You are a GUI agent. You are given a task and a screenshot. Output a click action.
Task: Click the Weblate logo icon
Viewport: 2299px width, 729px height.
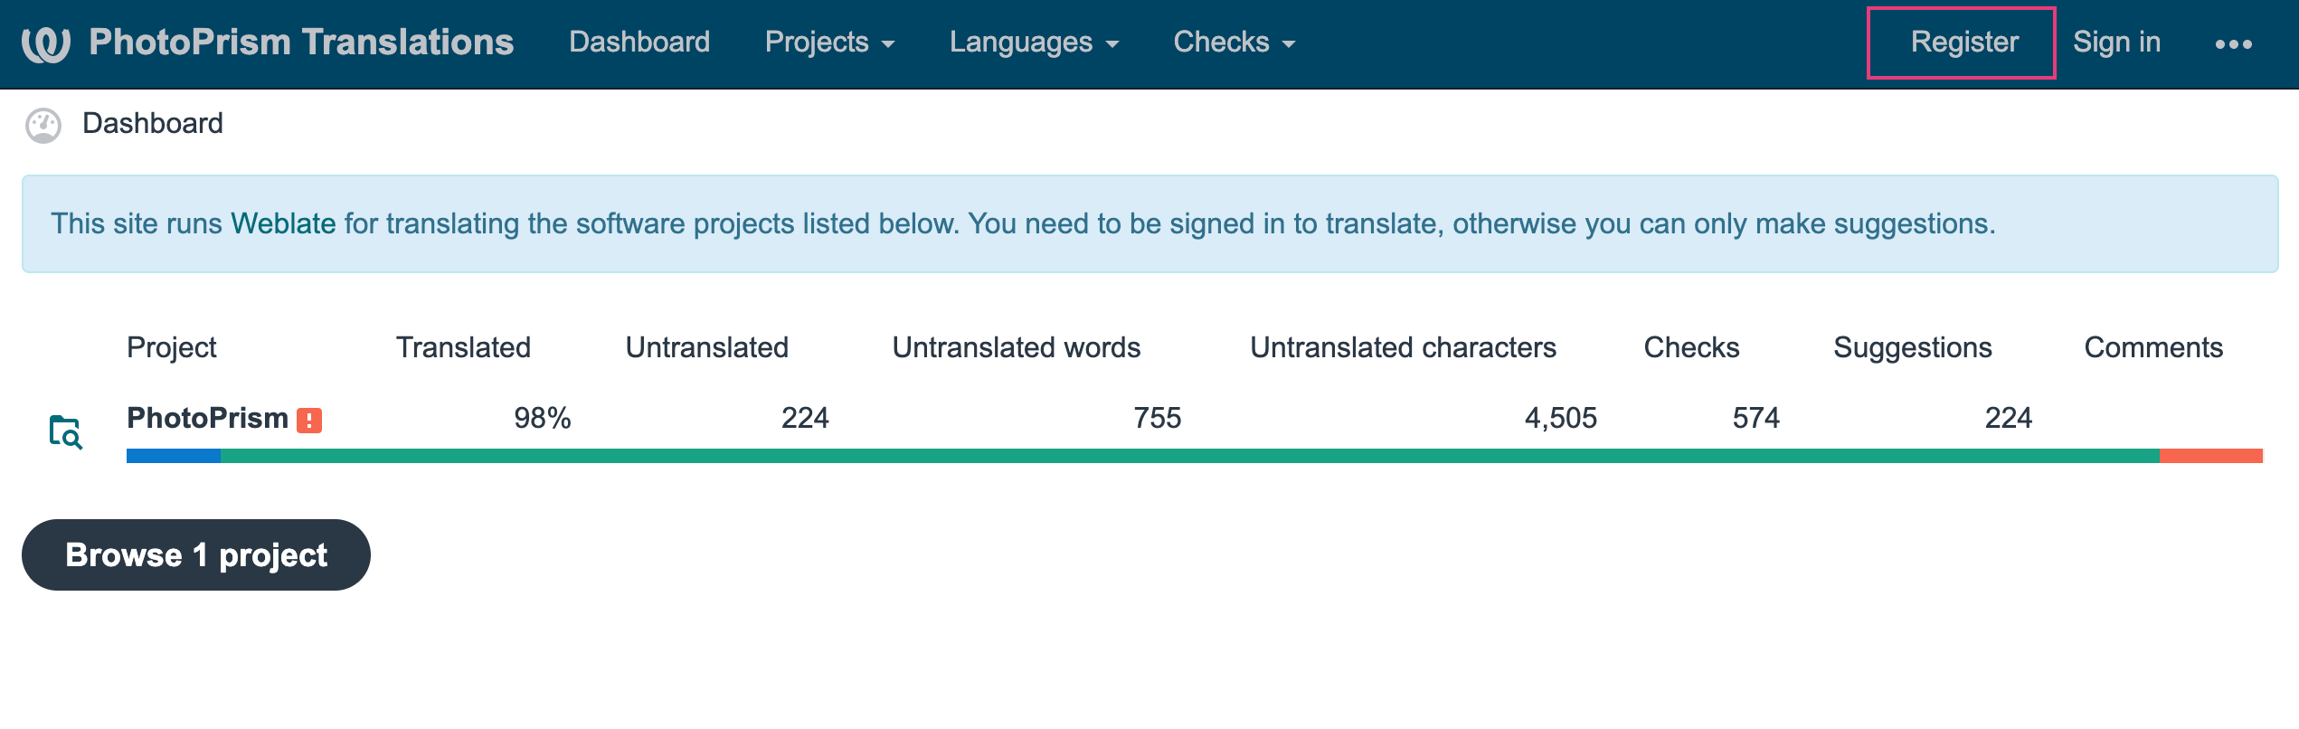click(45, 43)
